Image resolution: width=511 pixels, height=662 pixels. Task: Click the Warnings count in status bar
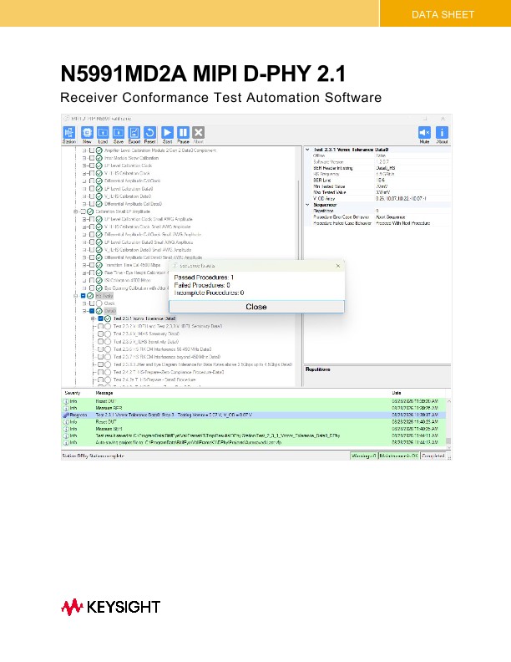tap(363, 456)
